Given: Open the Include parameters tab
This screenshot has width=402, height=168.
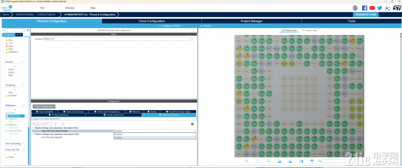Looking at the screenshot, I should click(x=113, y=115).
